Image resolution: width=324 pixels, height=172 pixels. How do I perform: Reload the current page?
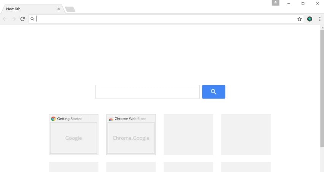22,19
